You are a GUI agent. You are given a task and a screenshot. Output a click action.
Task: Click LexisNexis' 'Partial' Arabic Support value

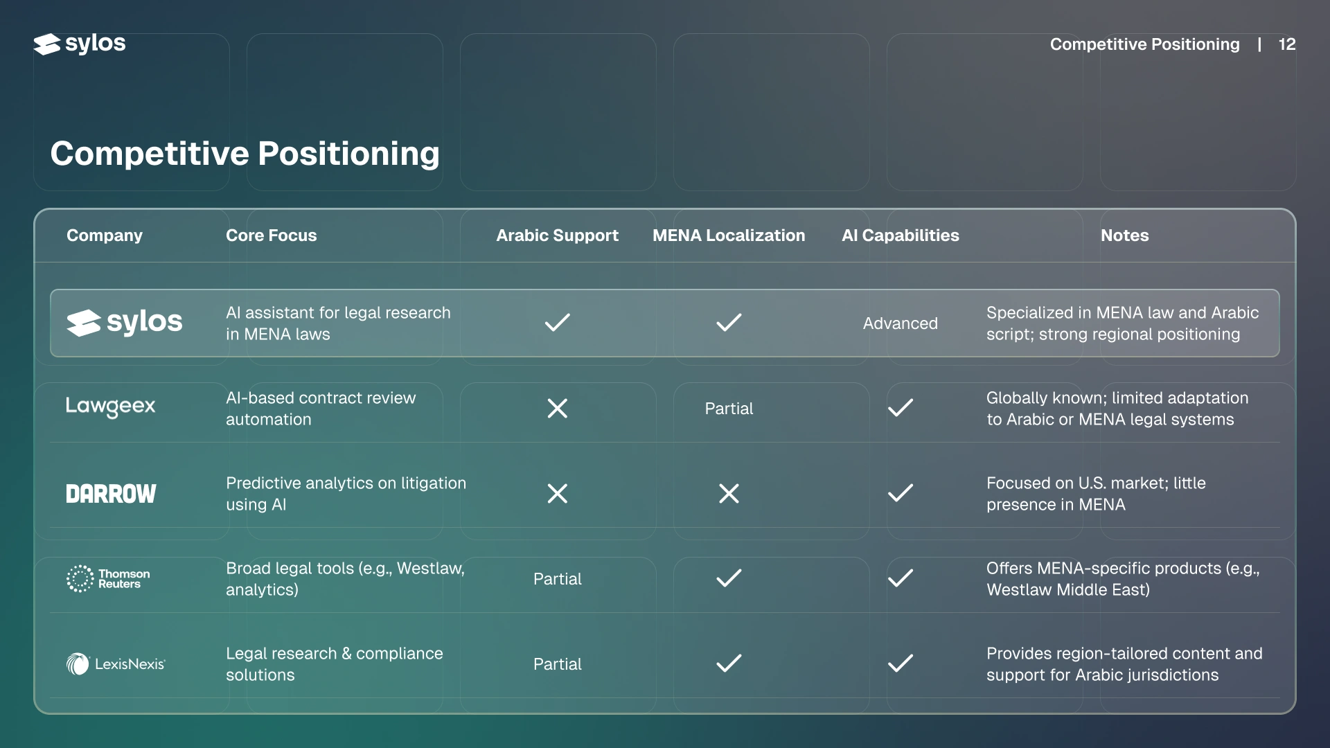pos(557,664)
